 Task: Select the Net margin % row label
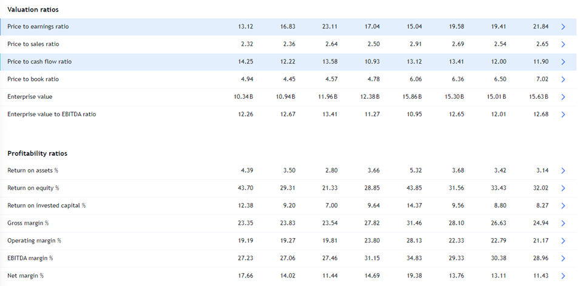(x=25, y=276)
